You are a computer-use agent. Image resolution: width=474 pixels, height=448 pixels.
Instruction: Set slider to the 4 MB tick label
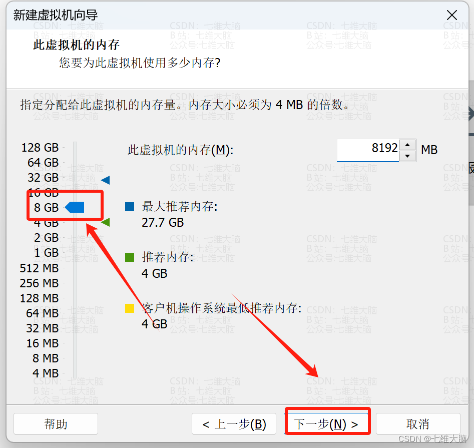(46, 373)
